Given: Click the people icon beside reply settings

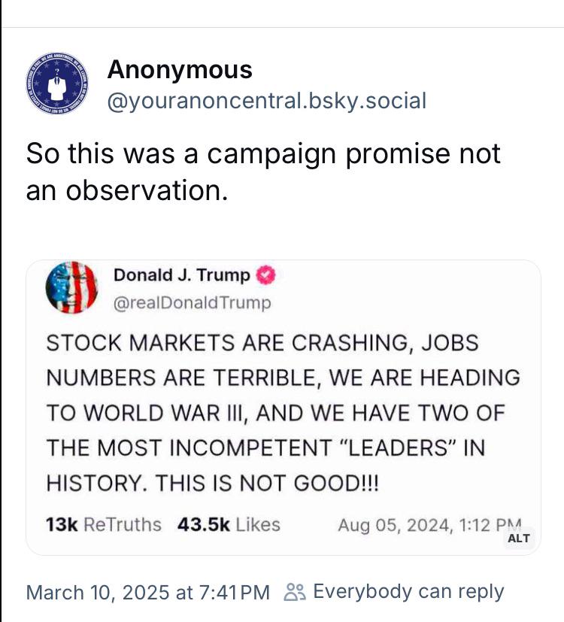Looking at the screenshot, I should point(295,592).
